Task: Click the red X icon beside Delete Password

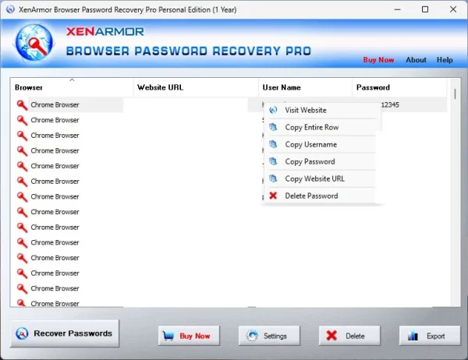Action: tap(273, 196)
